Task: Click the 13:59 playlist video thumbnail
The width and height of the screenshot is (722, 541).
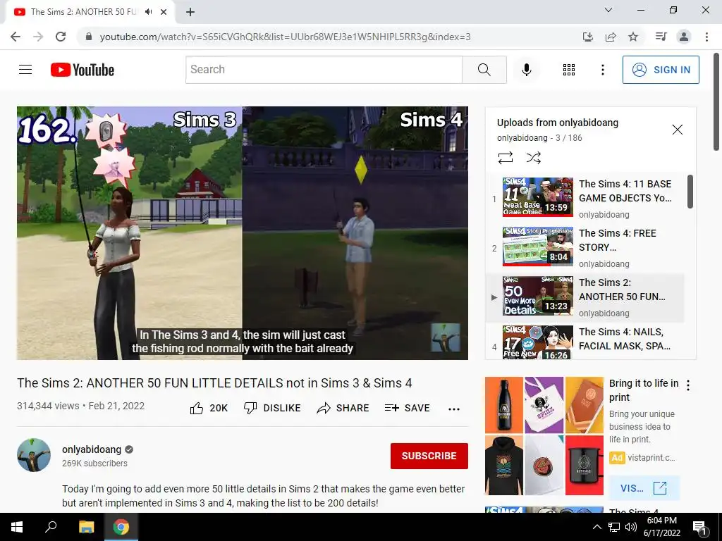Action: tap(538, 197)
